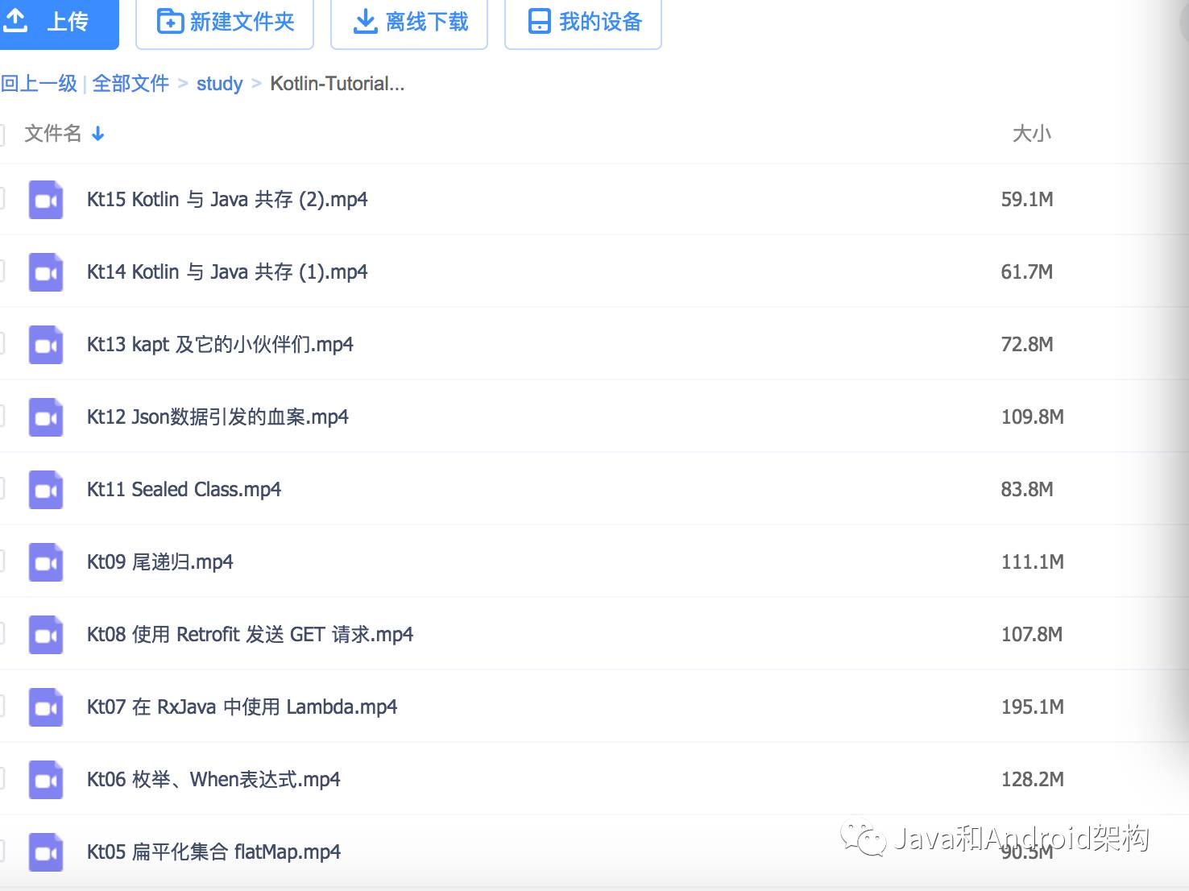Click video icon for Kt15 file
Screen dimensions: 1189x891
46,200
